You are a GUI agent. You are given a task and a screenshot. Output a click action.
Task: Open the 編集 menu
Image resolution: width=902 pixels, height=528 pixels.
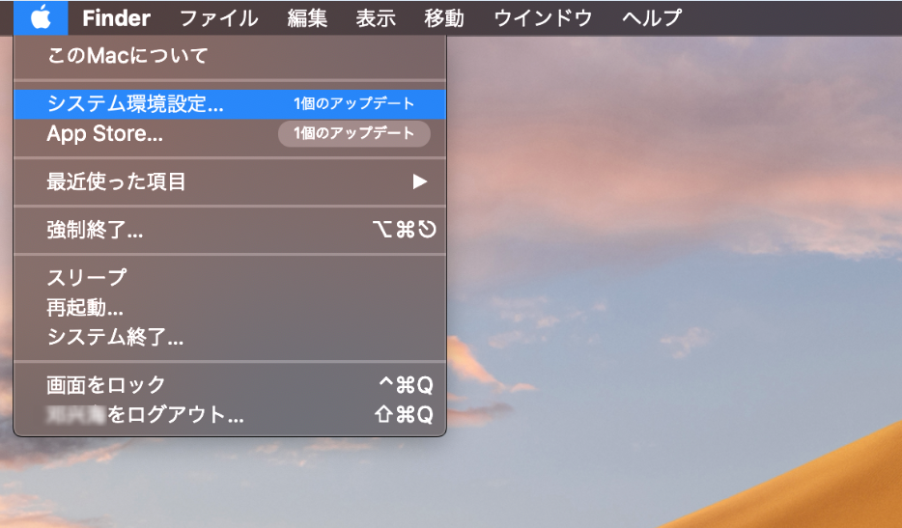coord(307,17)
